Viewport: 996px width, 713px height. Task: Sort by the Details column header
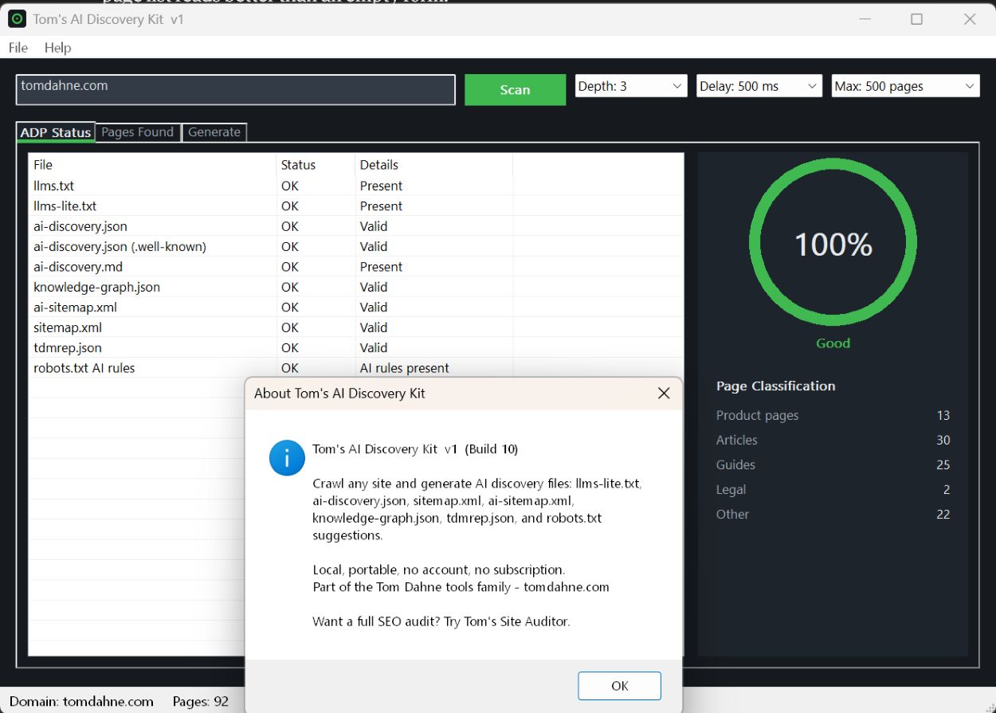point(433,165)
